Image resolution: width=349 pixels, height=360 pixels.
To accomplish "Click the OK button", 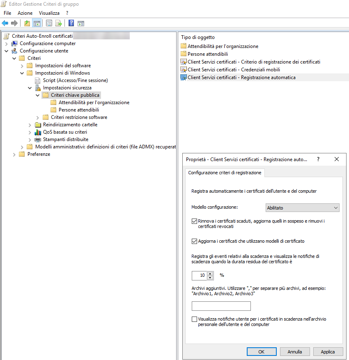I will 262,352.
